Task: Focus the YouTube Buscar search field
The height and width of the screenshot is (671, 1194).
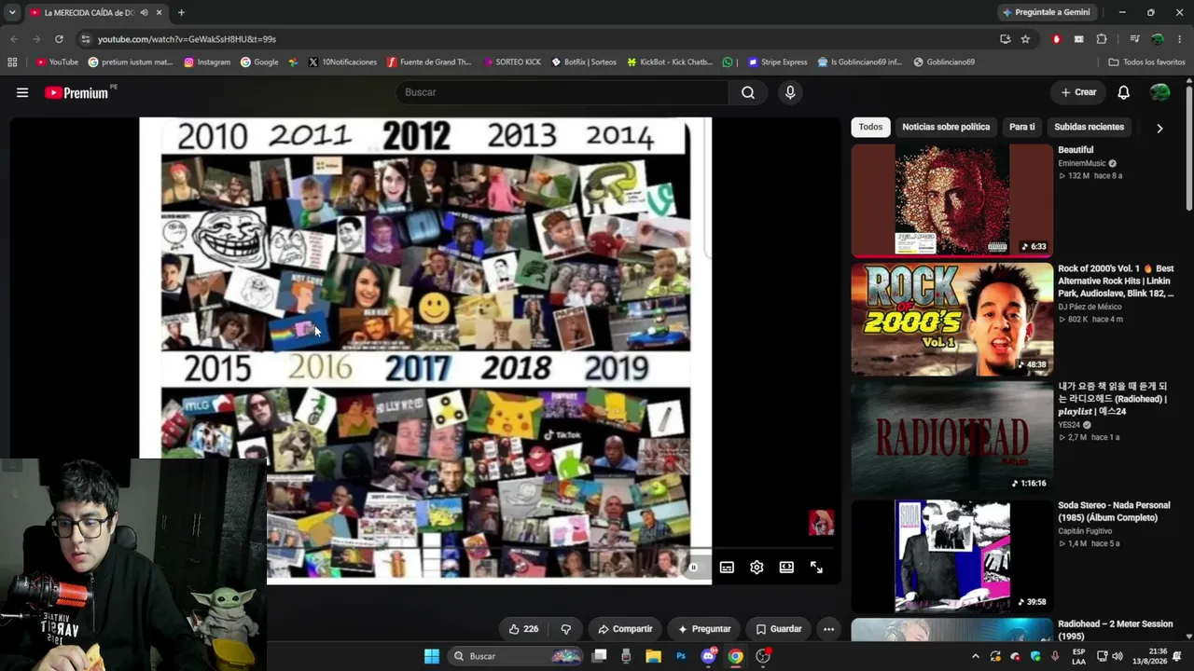Action: tap(562, 92)
